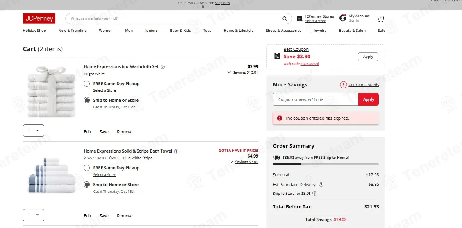The height and width of the screenshot is (228, 462).
Task: Save the Washcloth Set for later
Action: (104, 132)
